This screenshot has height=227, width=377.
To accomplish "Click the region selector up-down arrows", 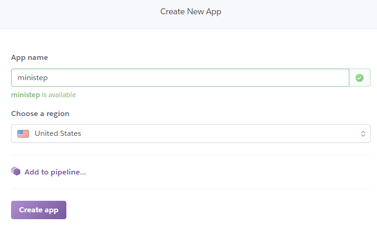I will [x=363, y=134].
